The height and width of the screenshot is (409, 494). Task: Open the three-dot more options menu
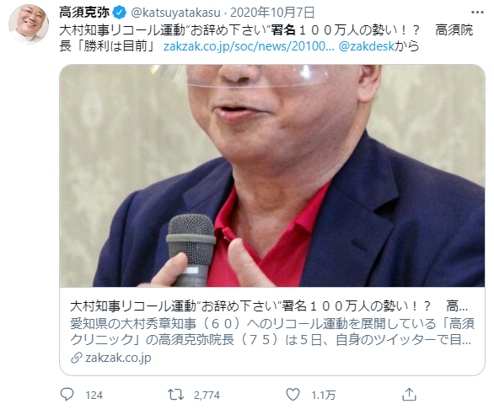coord(477,13)
